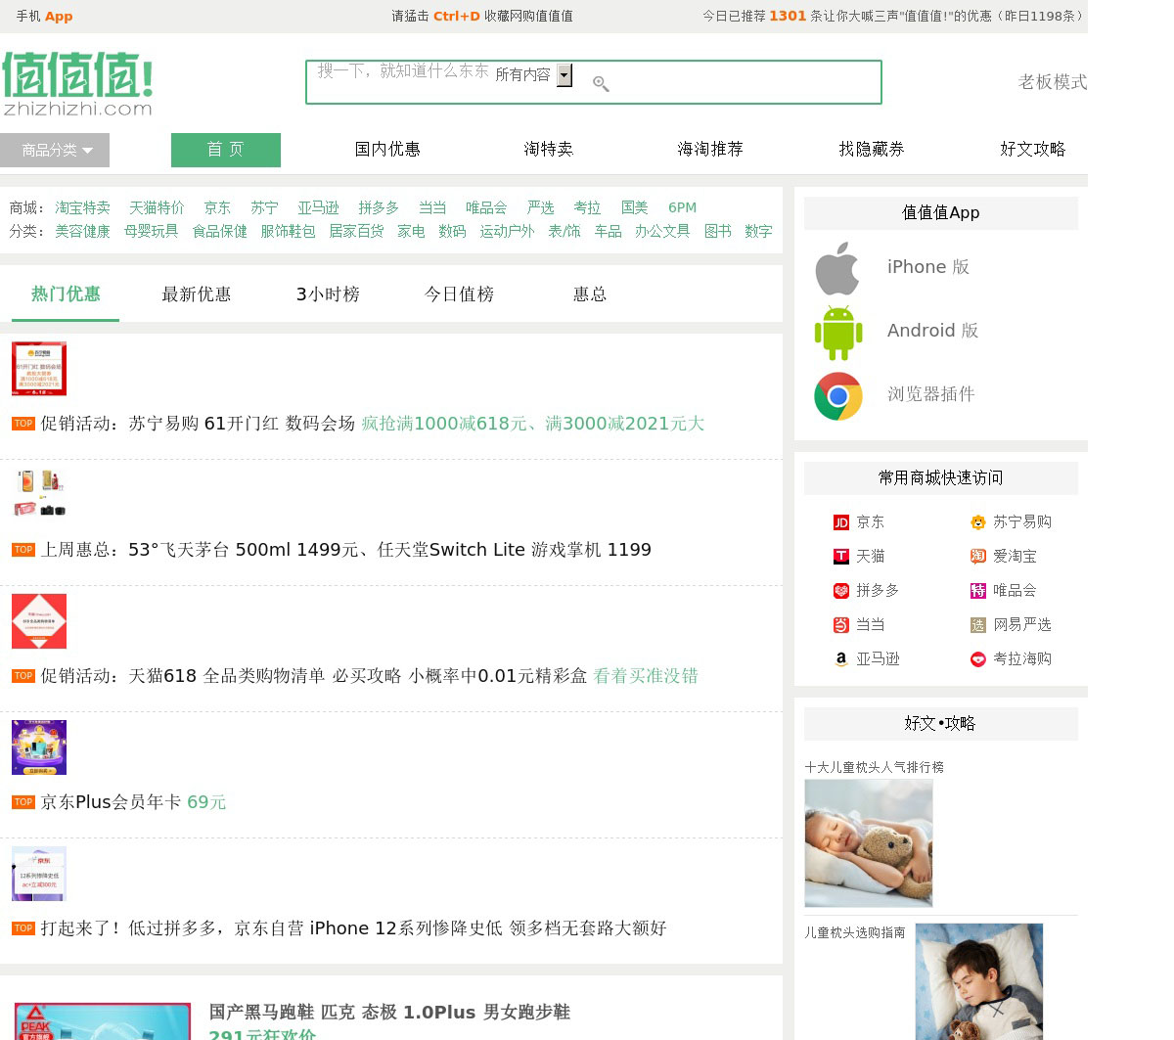Click the 值值值 site logo
1174x1040 pixels.
coord(77,84)
